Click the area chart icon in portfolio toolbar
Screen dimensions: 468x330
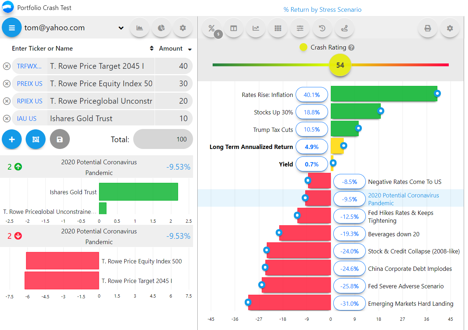pyautogui.click(x=140, y=28)
